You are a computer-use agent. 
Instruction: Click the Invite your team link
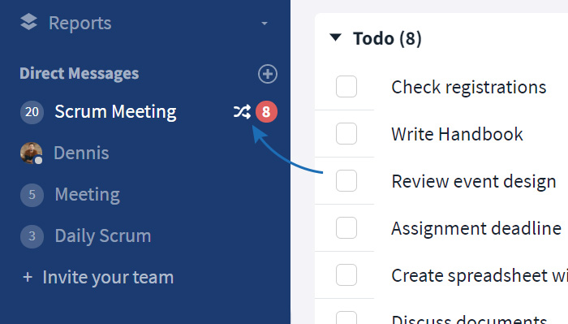click(x=108, y=278)
